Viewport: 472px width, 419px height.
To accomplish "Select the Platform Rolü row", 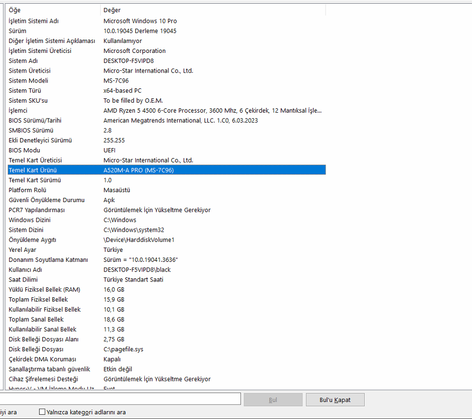I will pos(167,190).
